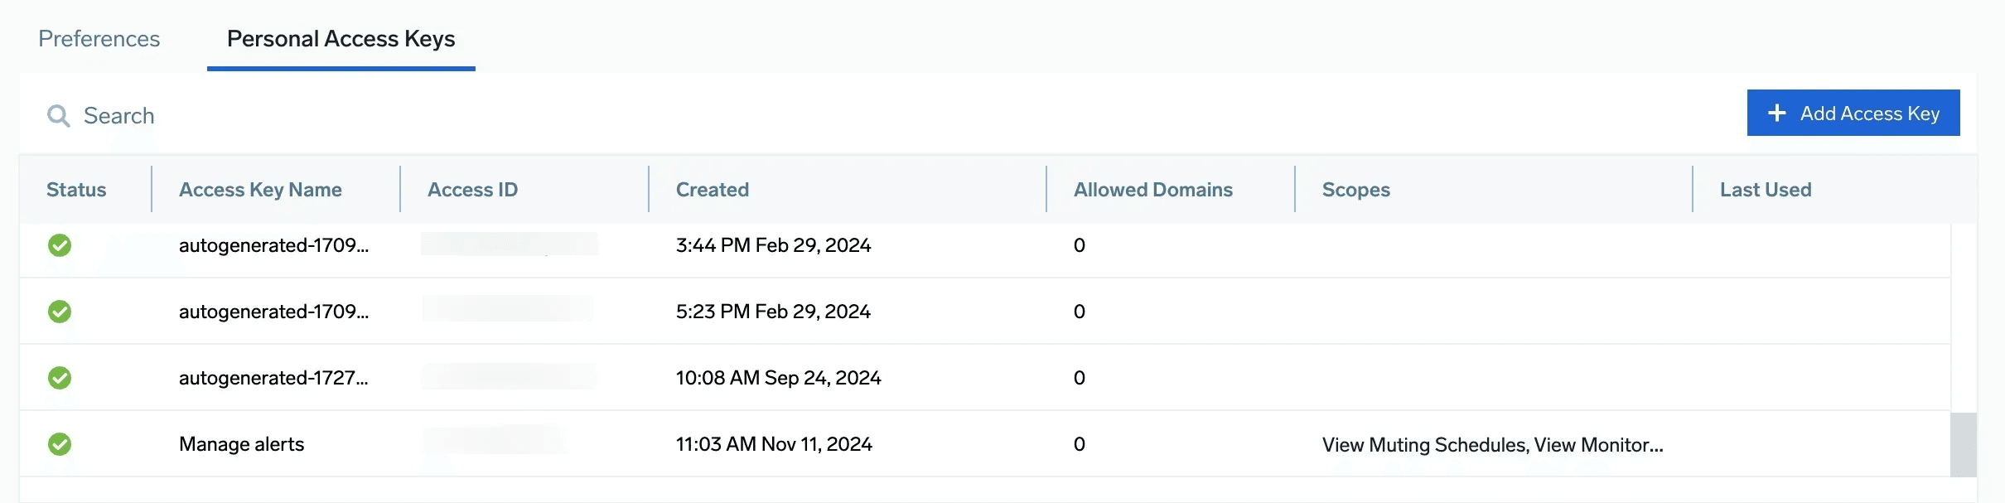Click status checkmark for Manage alerts key
2005x503 pixels.
pos(60,444)
